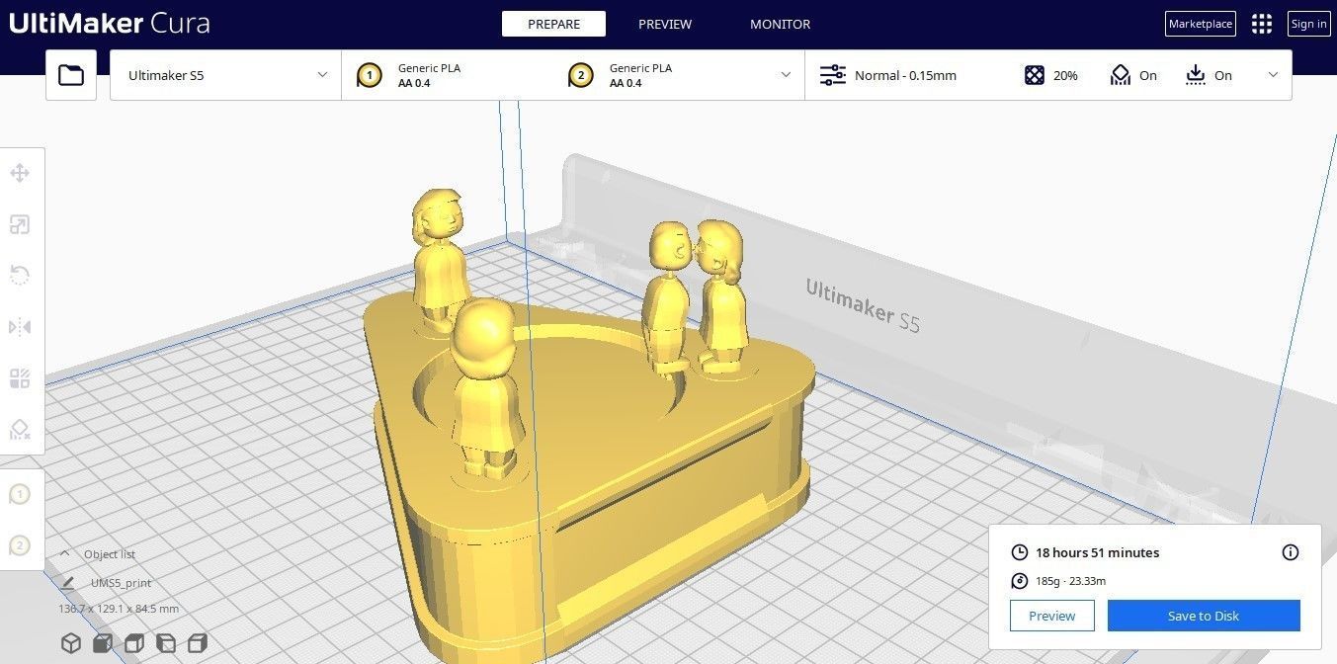Open the application switcher grid icon
Screen dimensions: 1337x664
[x=1262, y=24]
